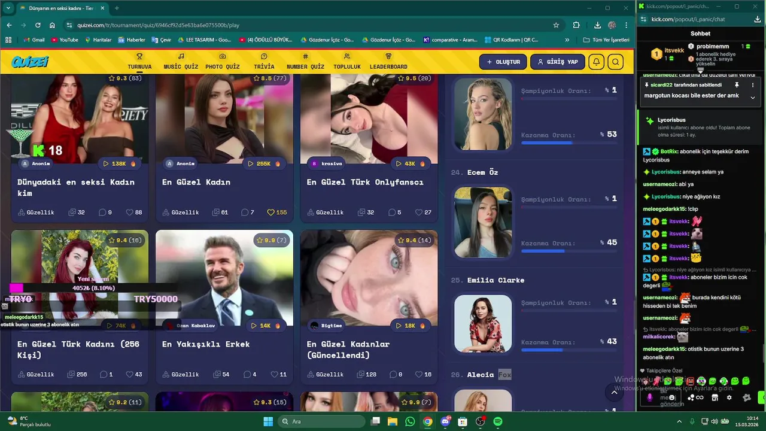Open the Haritalar bookmark
Screen dimensions: 766x431
98,40
